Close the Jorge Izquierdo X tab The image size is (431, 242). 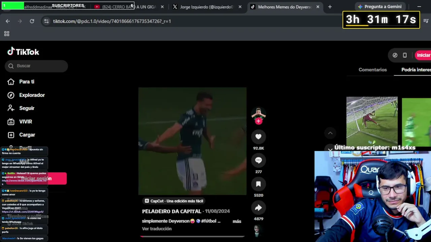(240, 7)
